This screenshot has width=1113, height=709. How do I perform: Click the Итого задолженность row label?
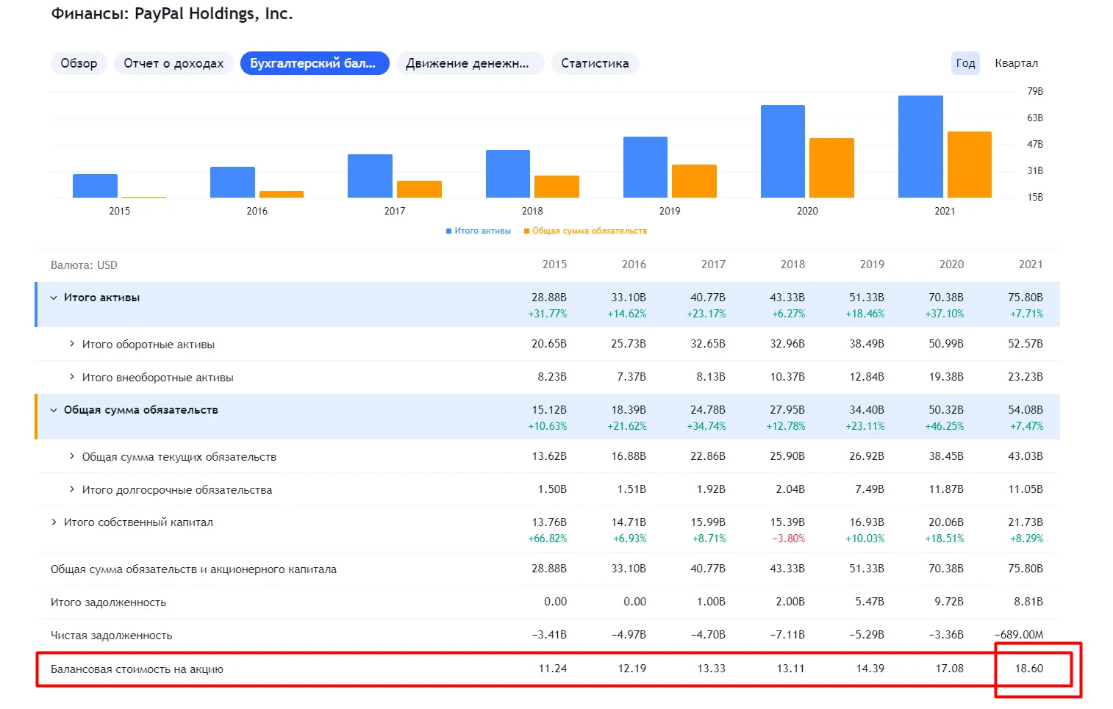109,602
